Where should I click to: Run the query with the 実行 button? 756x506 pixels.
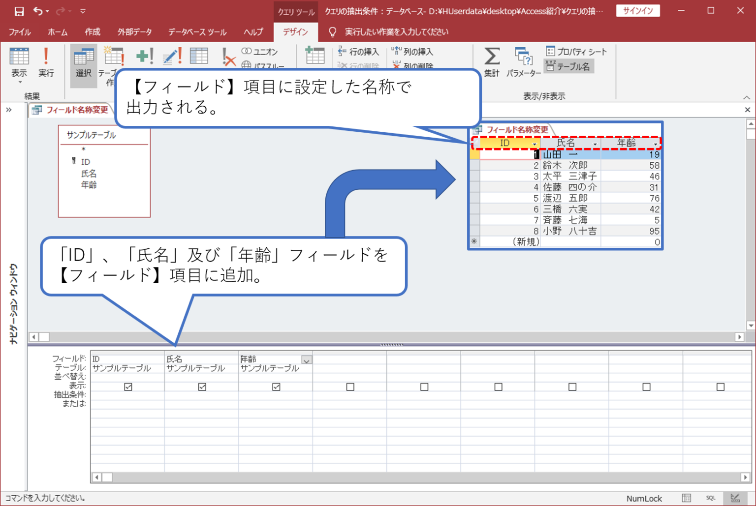click(x=46, y=62)
